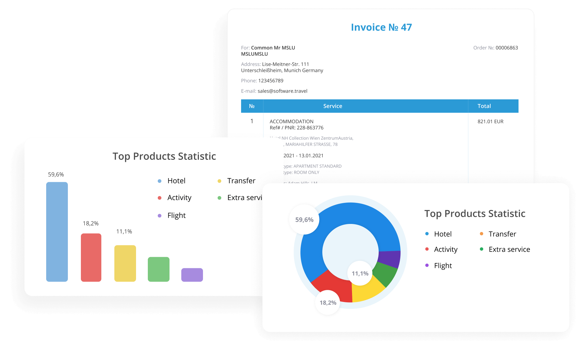Click yellow Transfer legend dot in bar chart card

click(219, 181)
